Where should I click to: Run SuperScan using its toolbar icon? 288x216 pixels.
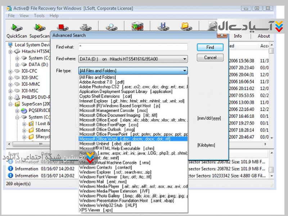(40, 30)
